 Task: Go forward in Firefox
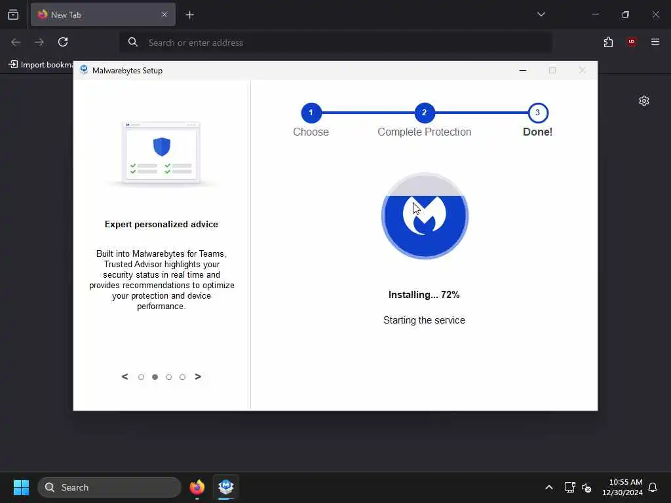coord(39,42)
